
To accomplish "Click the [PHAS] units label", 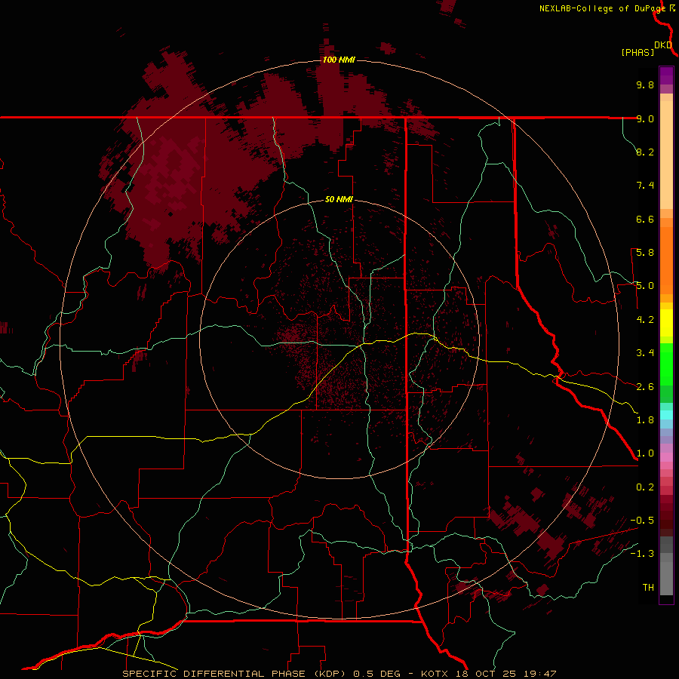I will (x=638, y=52).
